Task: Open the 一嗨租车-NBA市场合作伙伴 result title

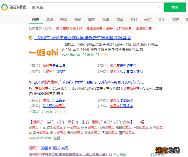Action: [82, 38]
